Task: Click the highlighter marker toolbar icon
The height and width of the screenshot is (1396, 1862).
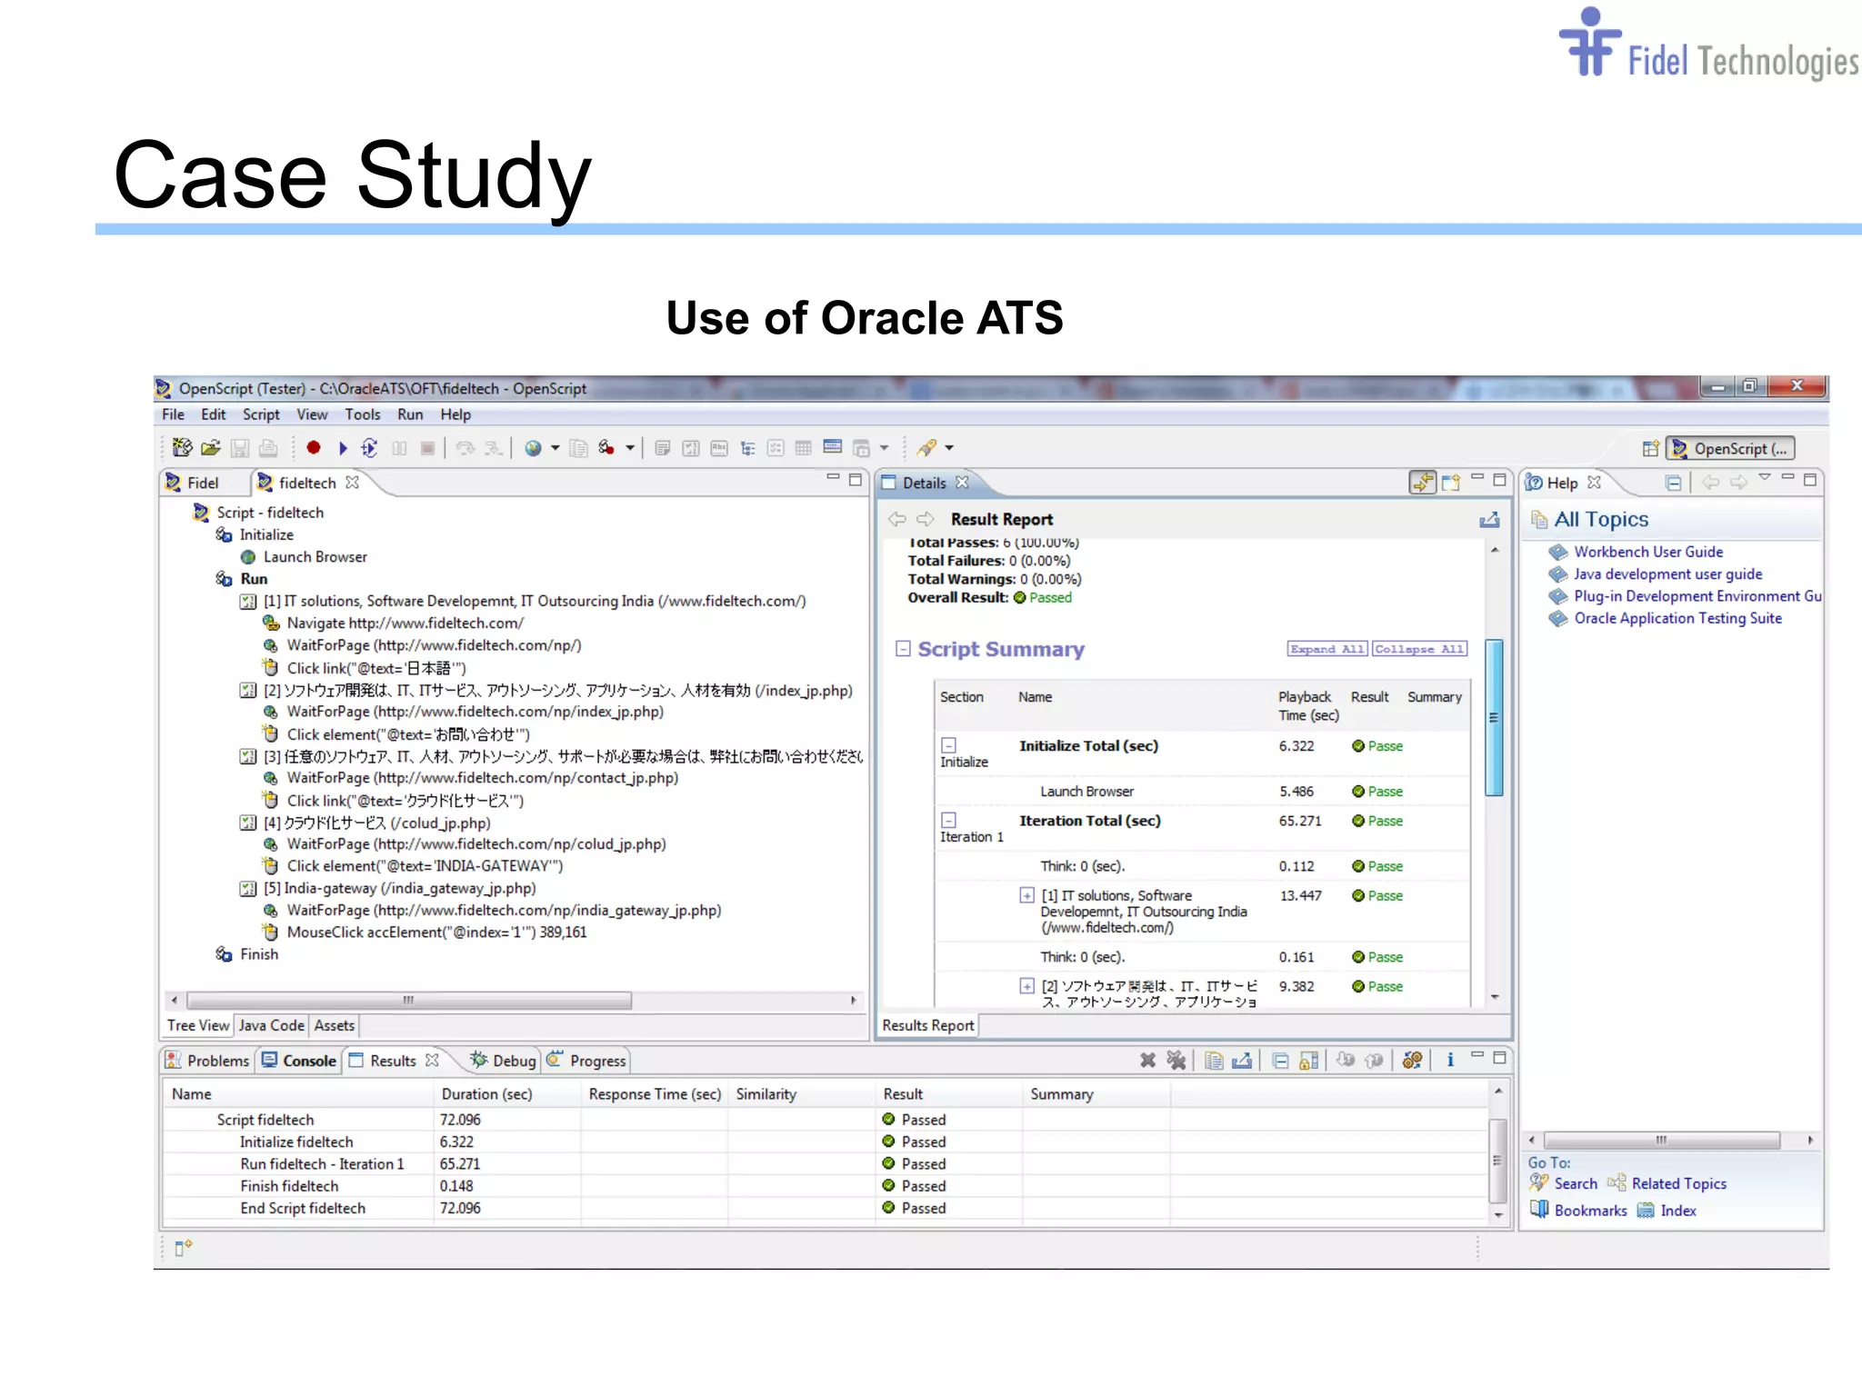Action: point(926,447)
